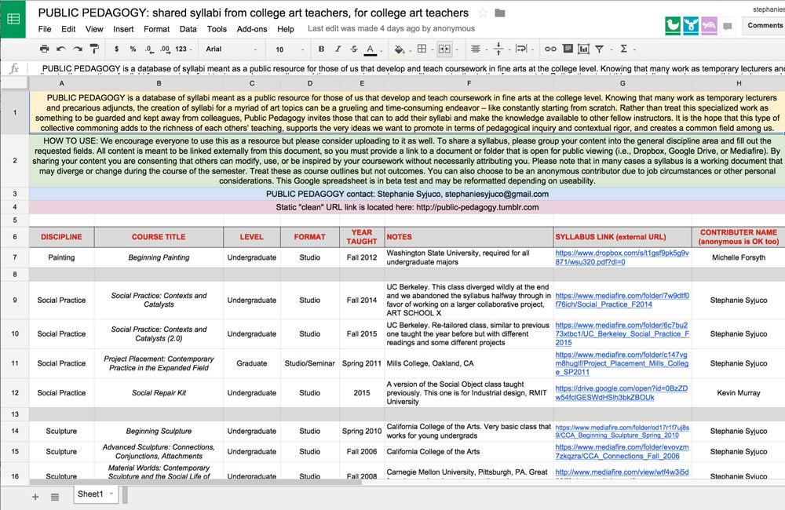Click the Insert chart icon
The height and width of the screenshot is (510, 785).
[583, 49]
